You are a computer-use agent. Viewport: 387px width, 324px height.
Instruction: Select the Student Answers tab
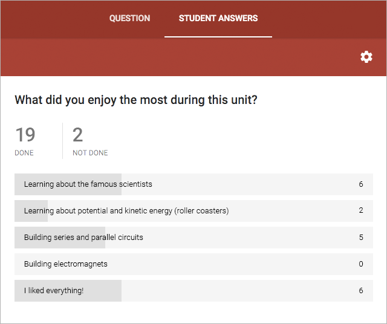coord(218,18)
